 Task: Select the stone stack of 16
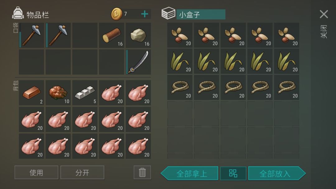pos(138,35)
